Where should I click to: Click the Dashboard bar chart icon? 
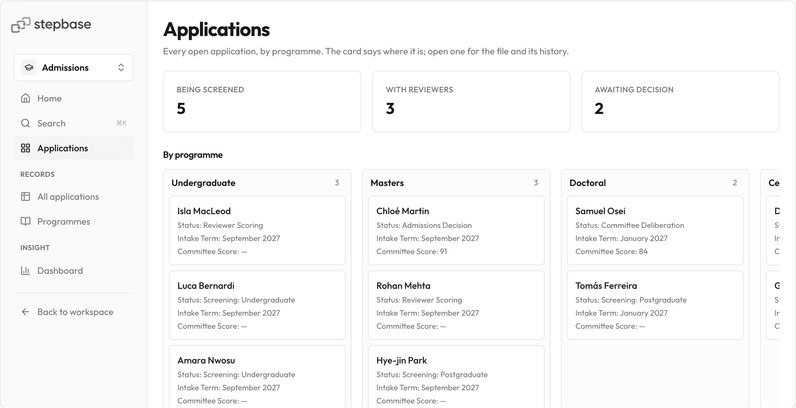[26, 270]
